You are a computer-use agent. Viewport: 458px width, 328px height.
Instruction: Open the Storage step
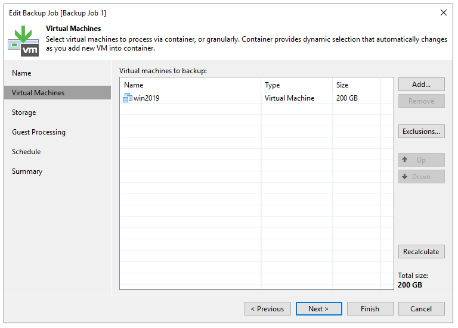tap(24, 113)
